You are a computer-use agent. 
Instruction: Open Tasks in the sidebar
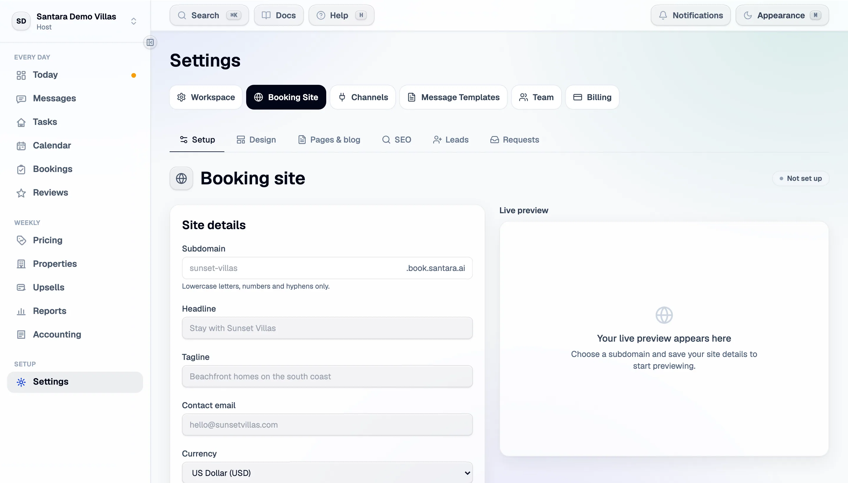tap(75, 122)
